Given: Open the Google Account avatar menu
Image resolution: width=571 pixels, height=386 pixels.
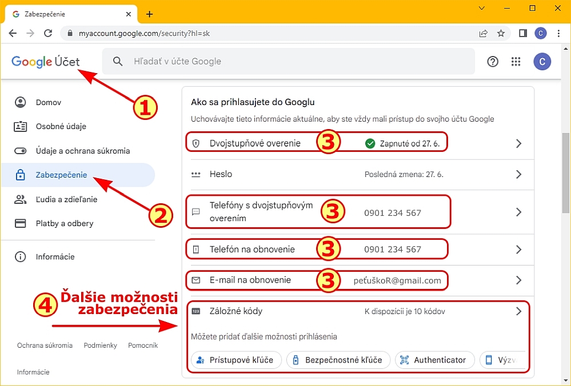Looking at the screenshot, I should pyautogui.click(x=542, y=62).
